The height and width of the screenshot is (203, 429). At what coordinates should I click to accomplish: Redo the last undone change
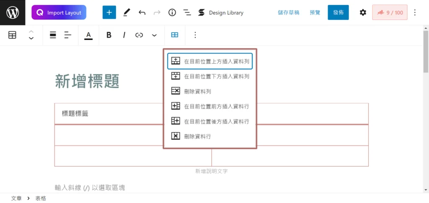tap(157, 13)
